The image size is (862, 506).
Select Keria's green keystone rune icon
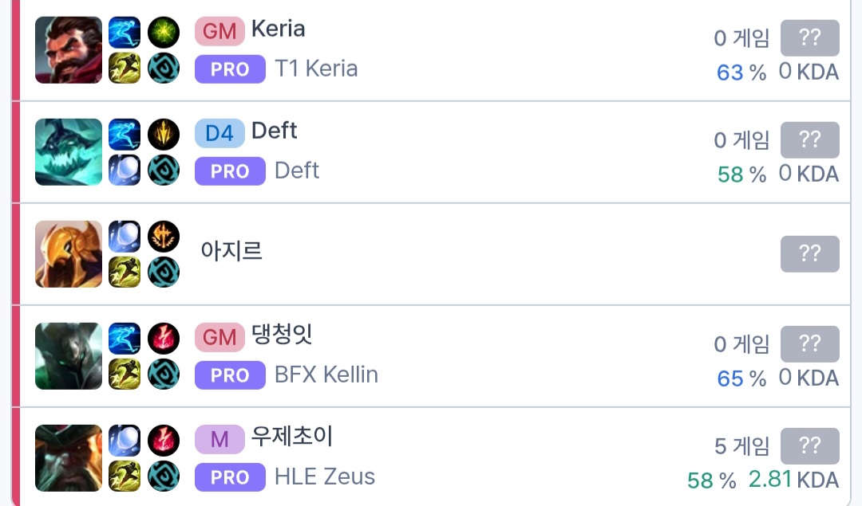(164, 33)
